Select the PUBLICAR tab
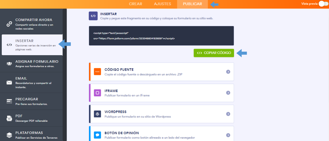The width and height of the screenshot is (329, 141). click(192, 4)
